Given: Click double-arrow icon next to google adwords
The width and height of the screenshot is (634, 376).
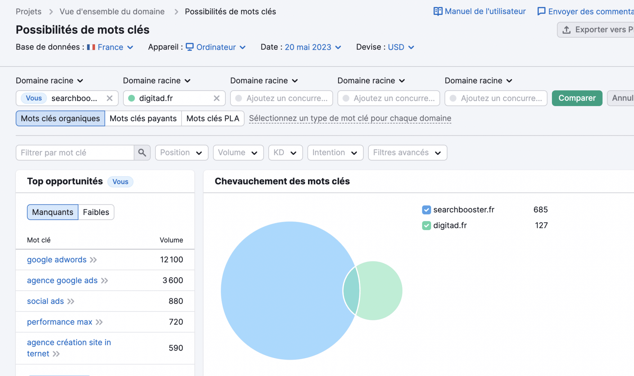Looking at the screenshot, I should (93, 260).
